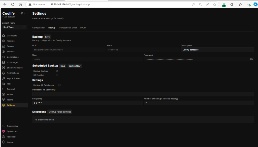Edit the Description field

click(x=217, y=50)
